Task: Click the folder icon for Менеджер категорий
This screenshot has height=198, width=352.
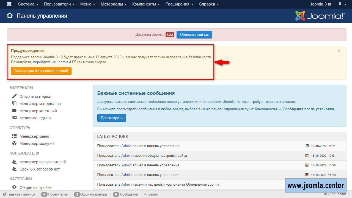Action: pyautogui.click(x=14, y=111)
